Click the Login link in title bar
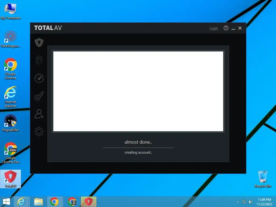The height and width of the screenshot is (207, 276). pos(214,28)
